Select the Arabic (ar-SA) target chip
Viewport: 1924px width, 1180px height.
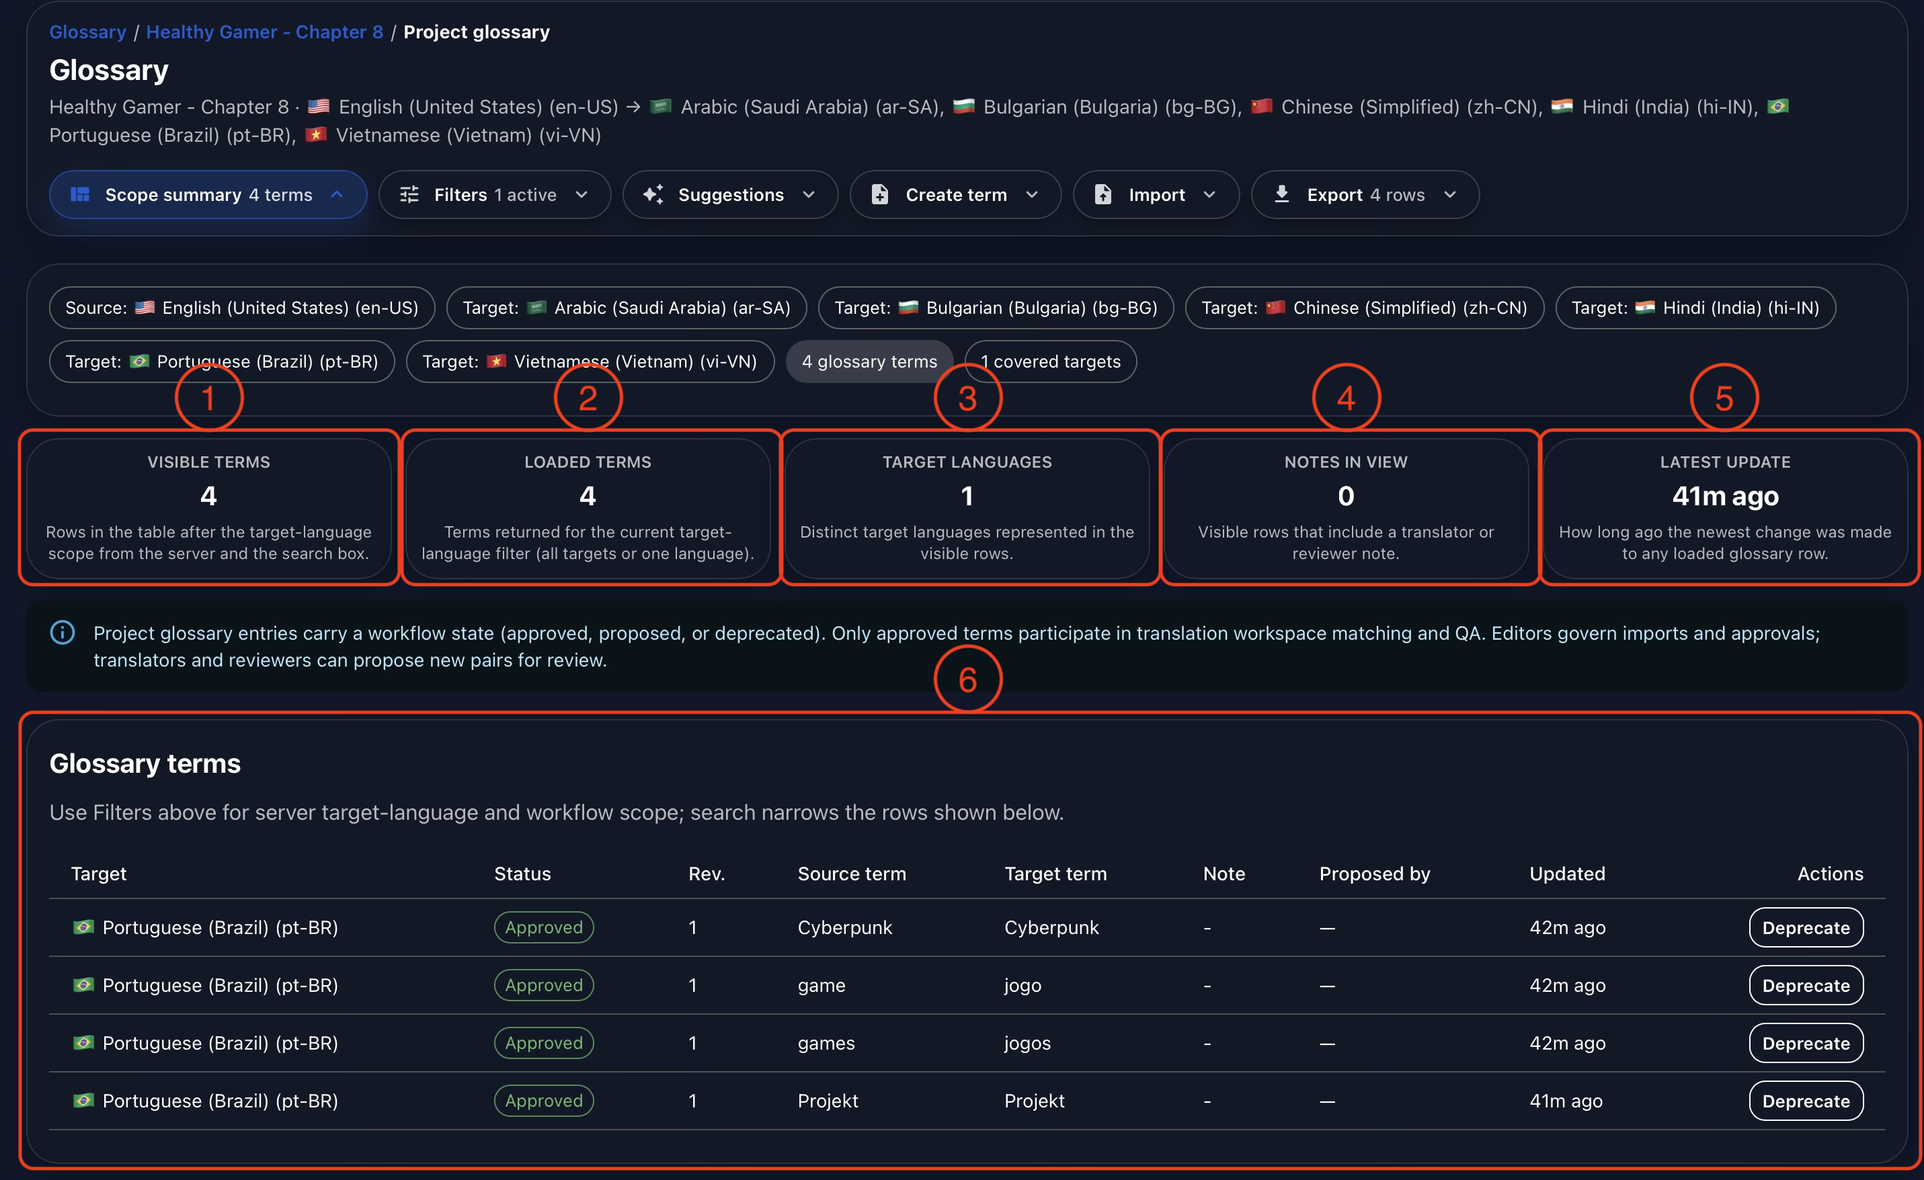pyautogui.click(x=627, y=308)
